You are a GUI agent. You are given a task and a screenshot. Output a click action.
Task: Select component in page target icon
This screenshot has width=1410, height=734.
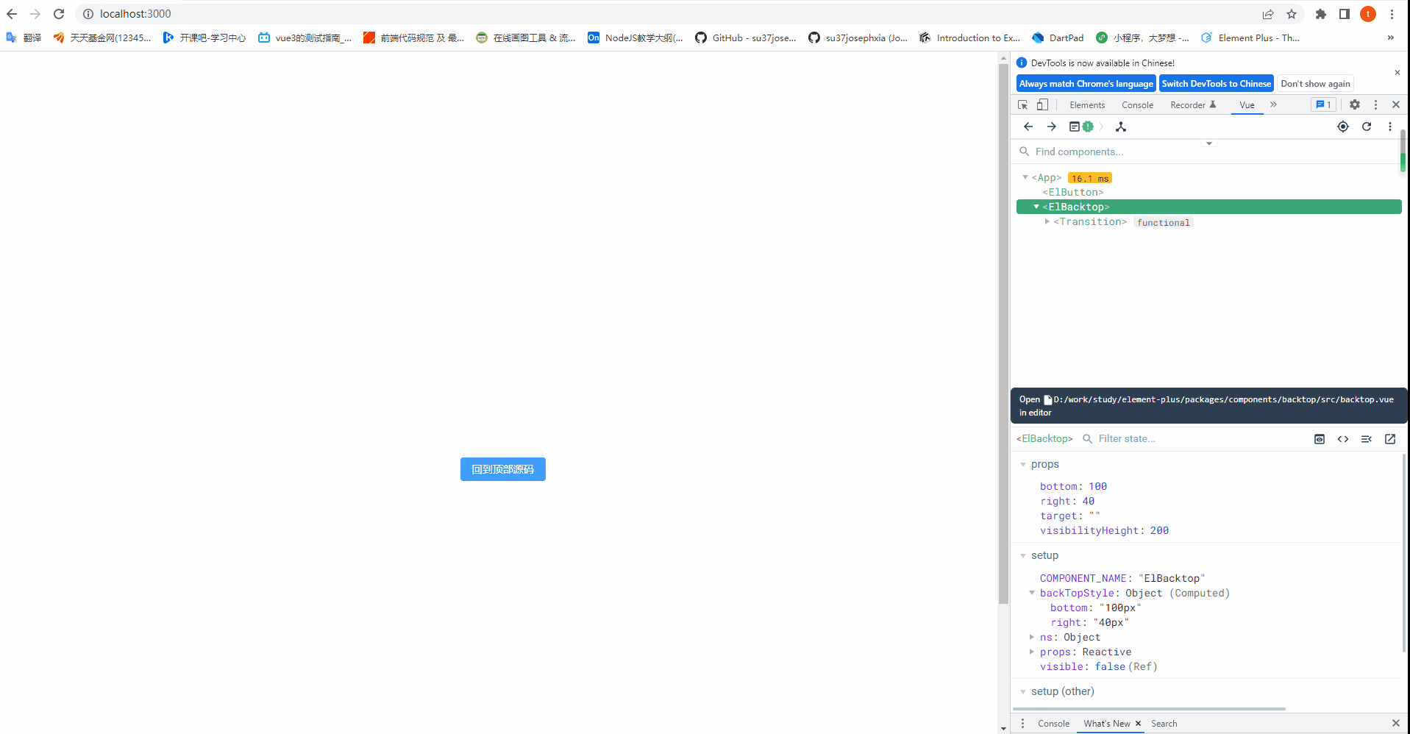click(1343, 127)
